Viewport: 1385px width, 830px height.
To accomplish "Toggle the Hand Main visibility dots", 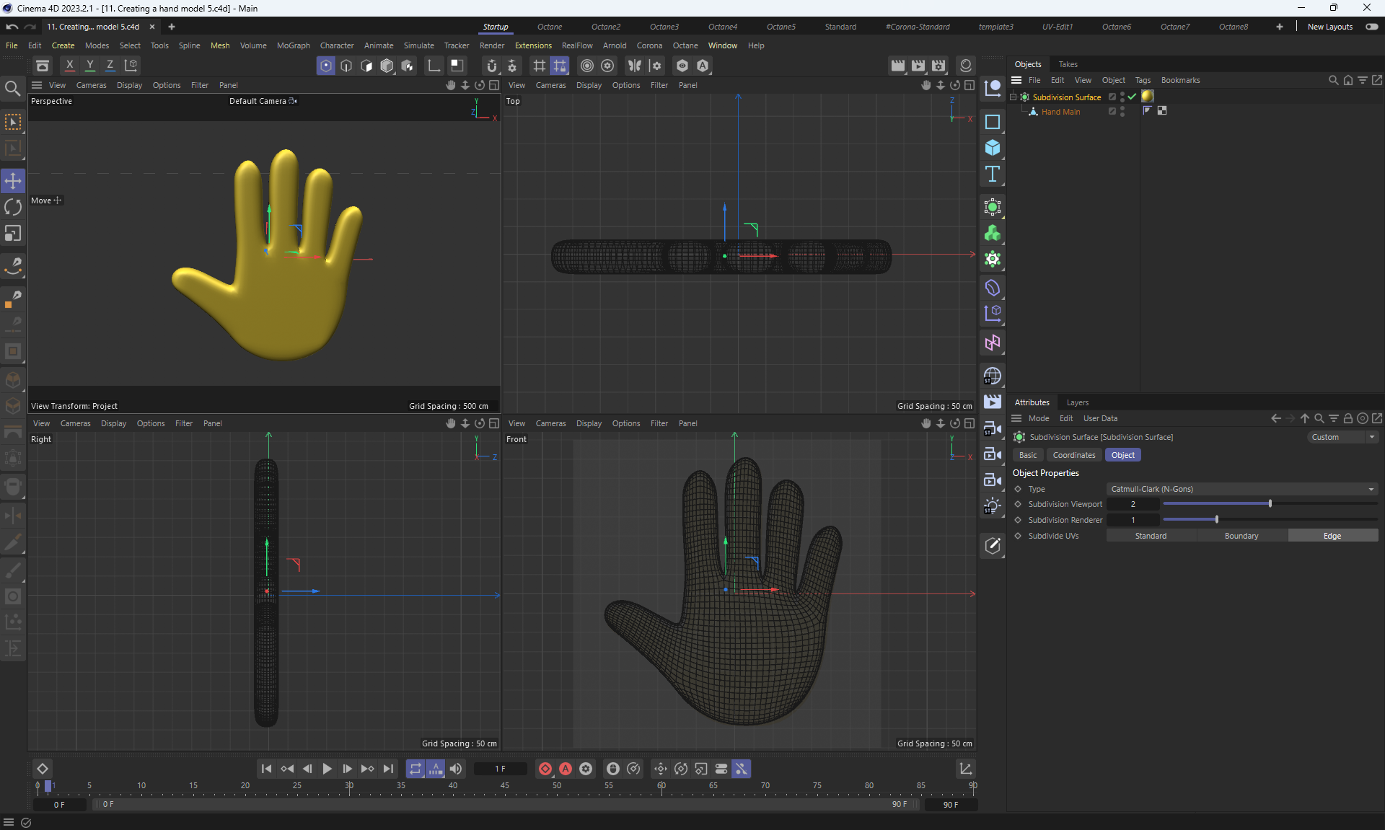I will 1122,112.
